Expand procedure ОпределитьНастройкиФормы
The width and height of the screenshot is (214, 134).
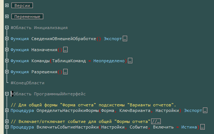click(x=7, y=110)
